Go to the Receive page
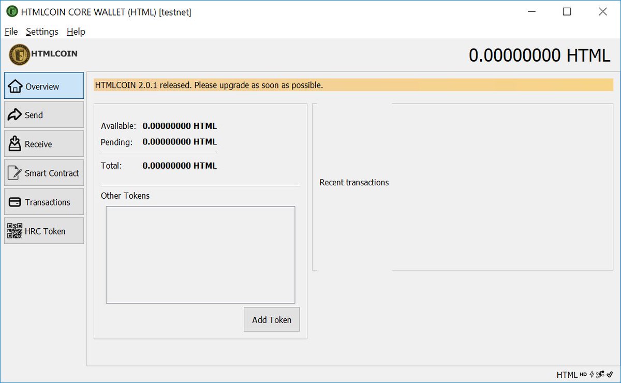621x383 pixels. coord(44,144)
